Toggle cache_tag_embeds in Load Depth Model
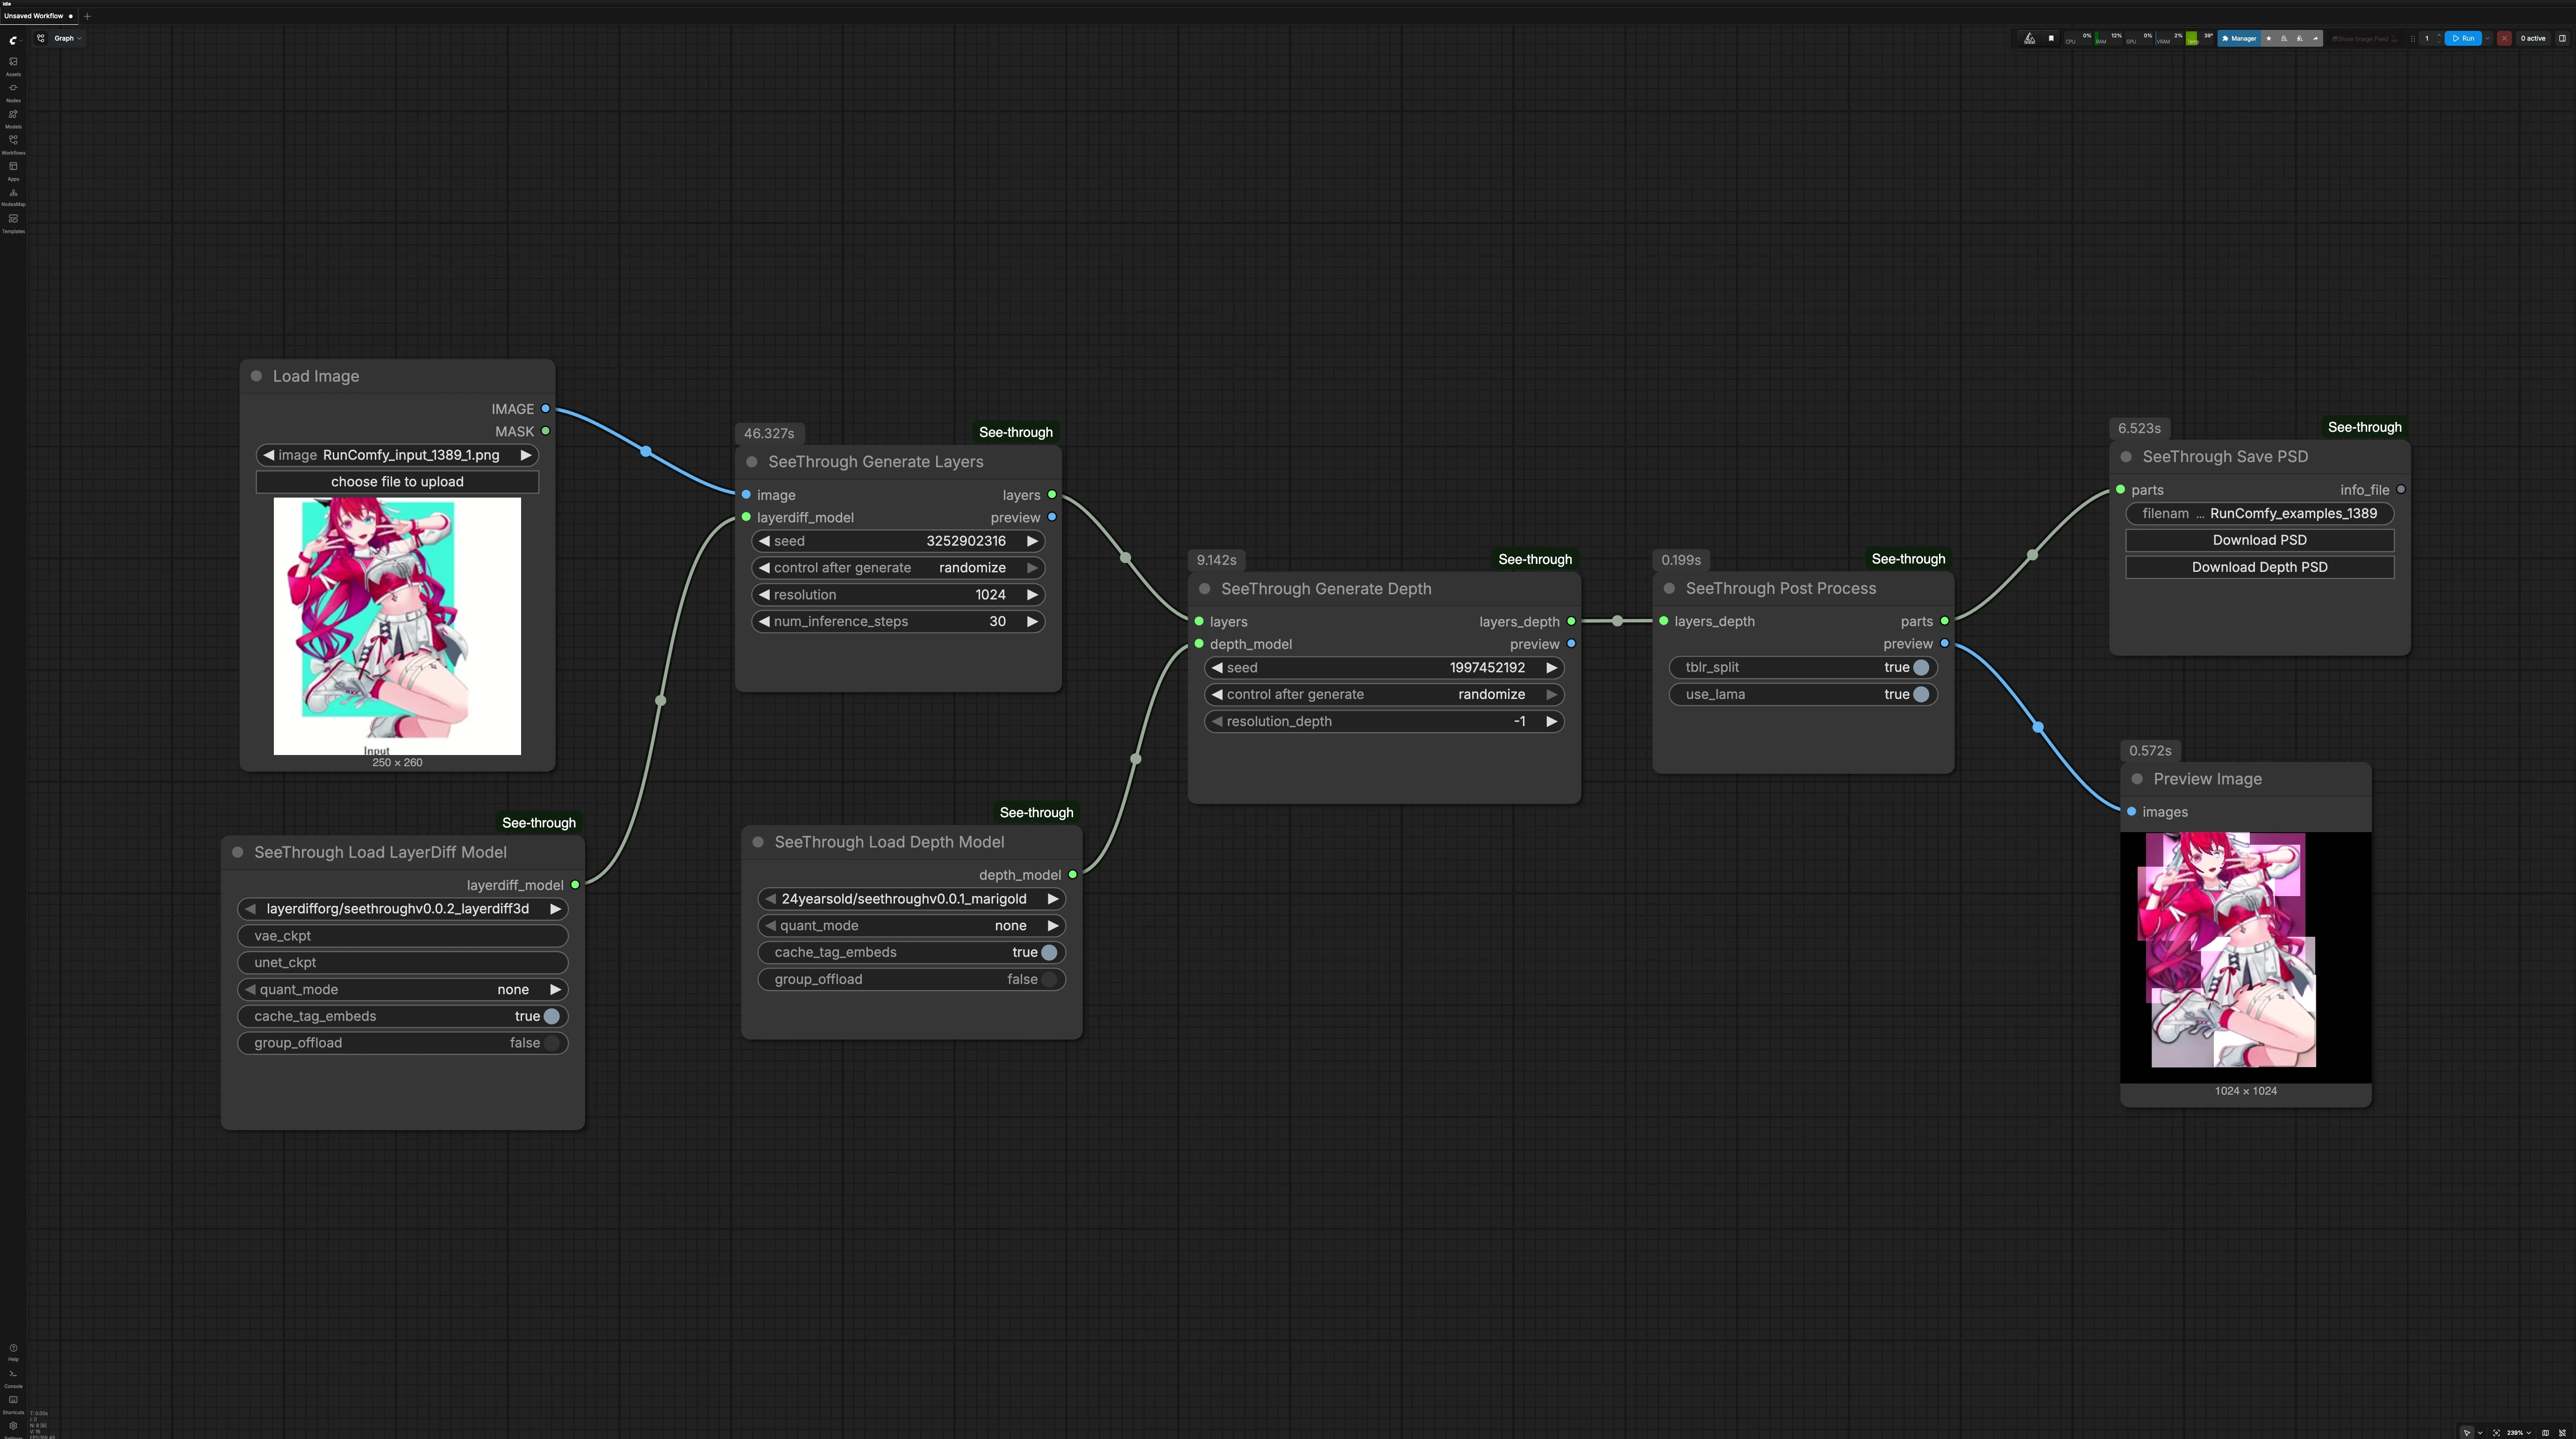The image size is (2576, 1439). [911, 952]
